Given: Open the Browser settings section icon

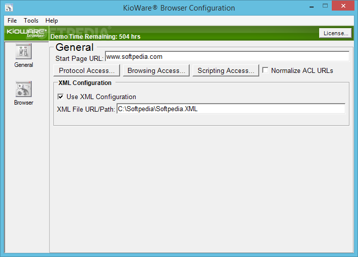Looking at the screenshot, I should (x=24, y=89).
